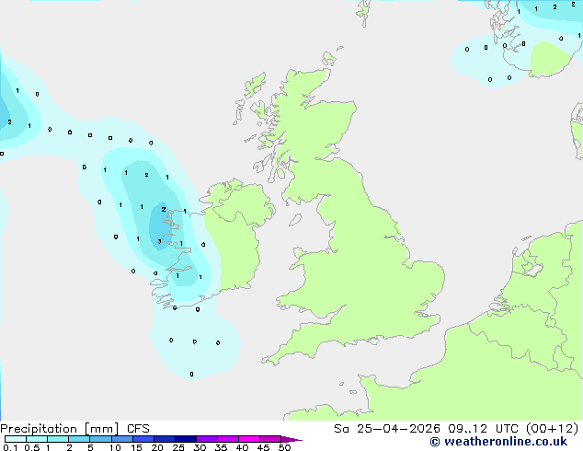
Task: Select the dark navy 25–30 legend swatch
Action: pyautogui.click(x=186, y=439)
